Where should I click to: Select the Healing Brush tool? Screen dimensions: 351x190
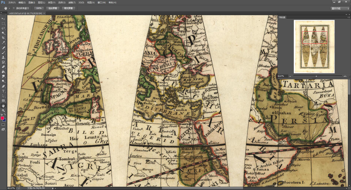[3, 48]
